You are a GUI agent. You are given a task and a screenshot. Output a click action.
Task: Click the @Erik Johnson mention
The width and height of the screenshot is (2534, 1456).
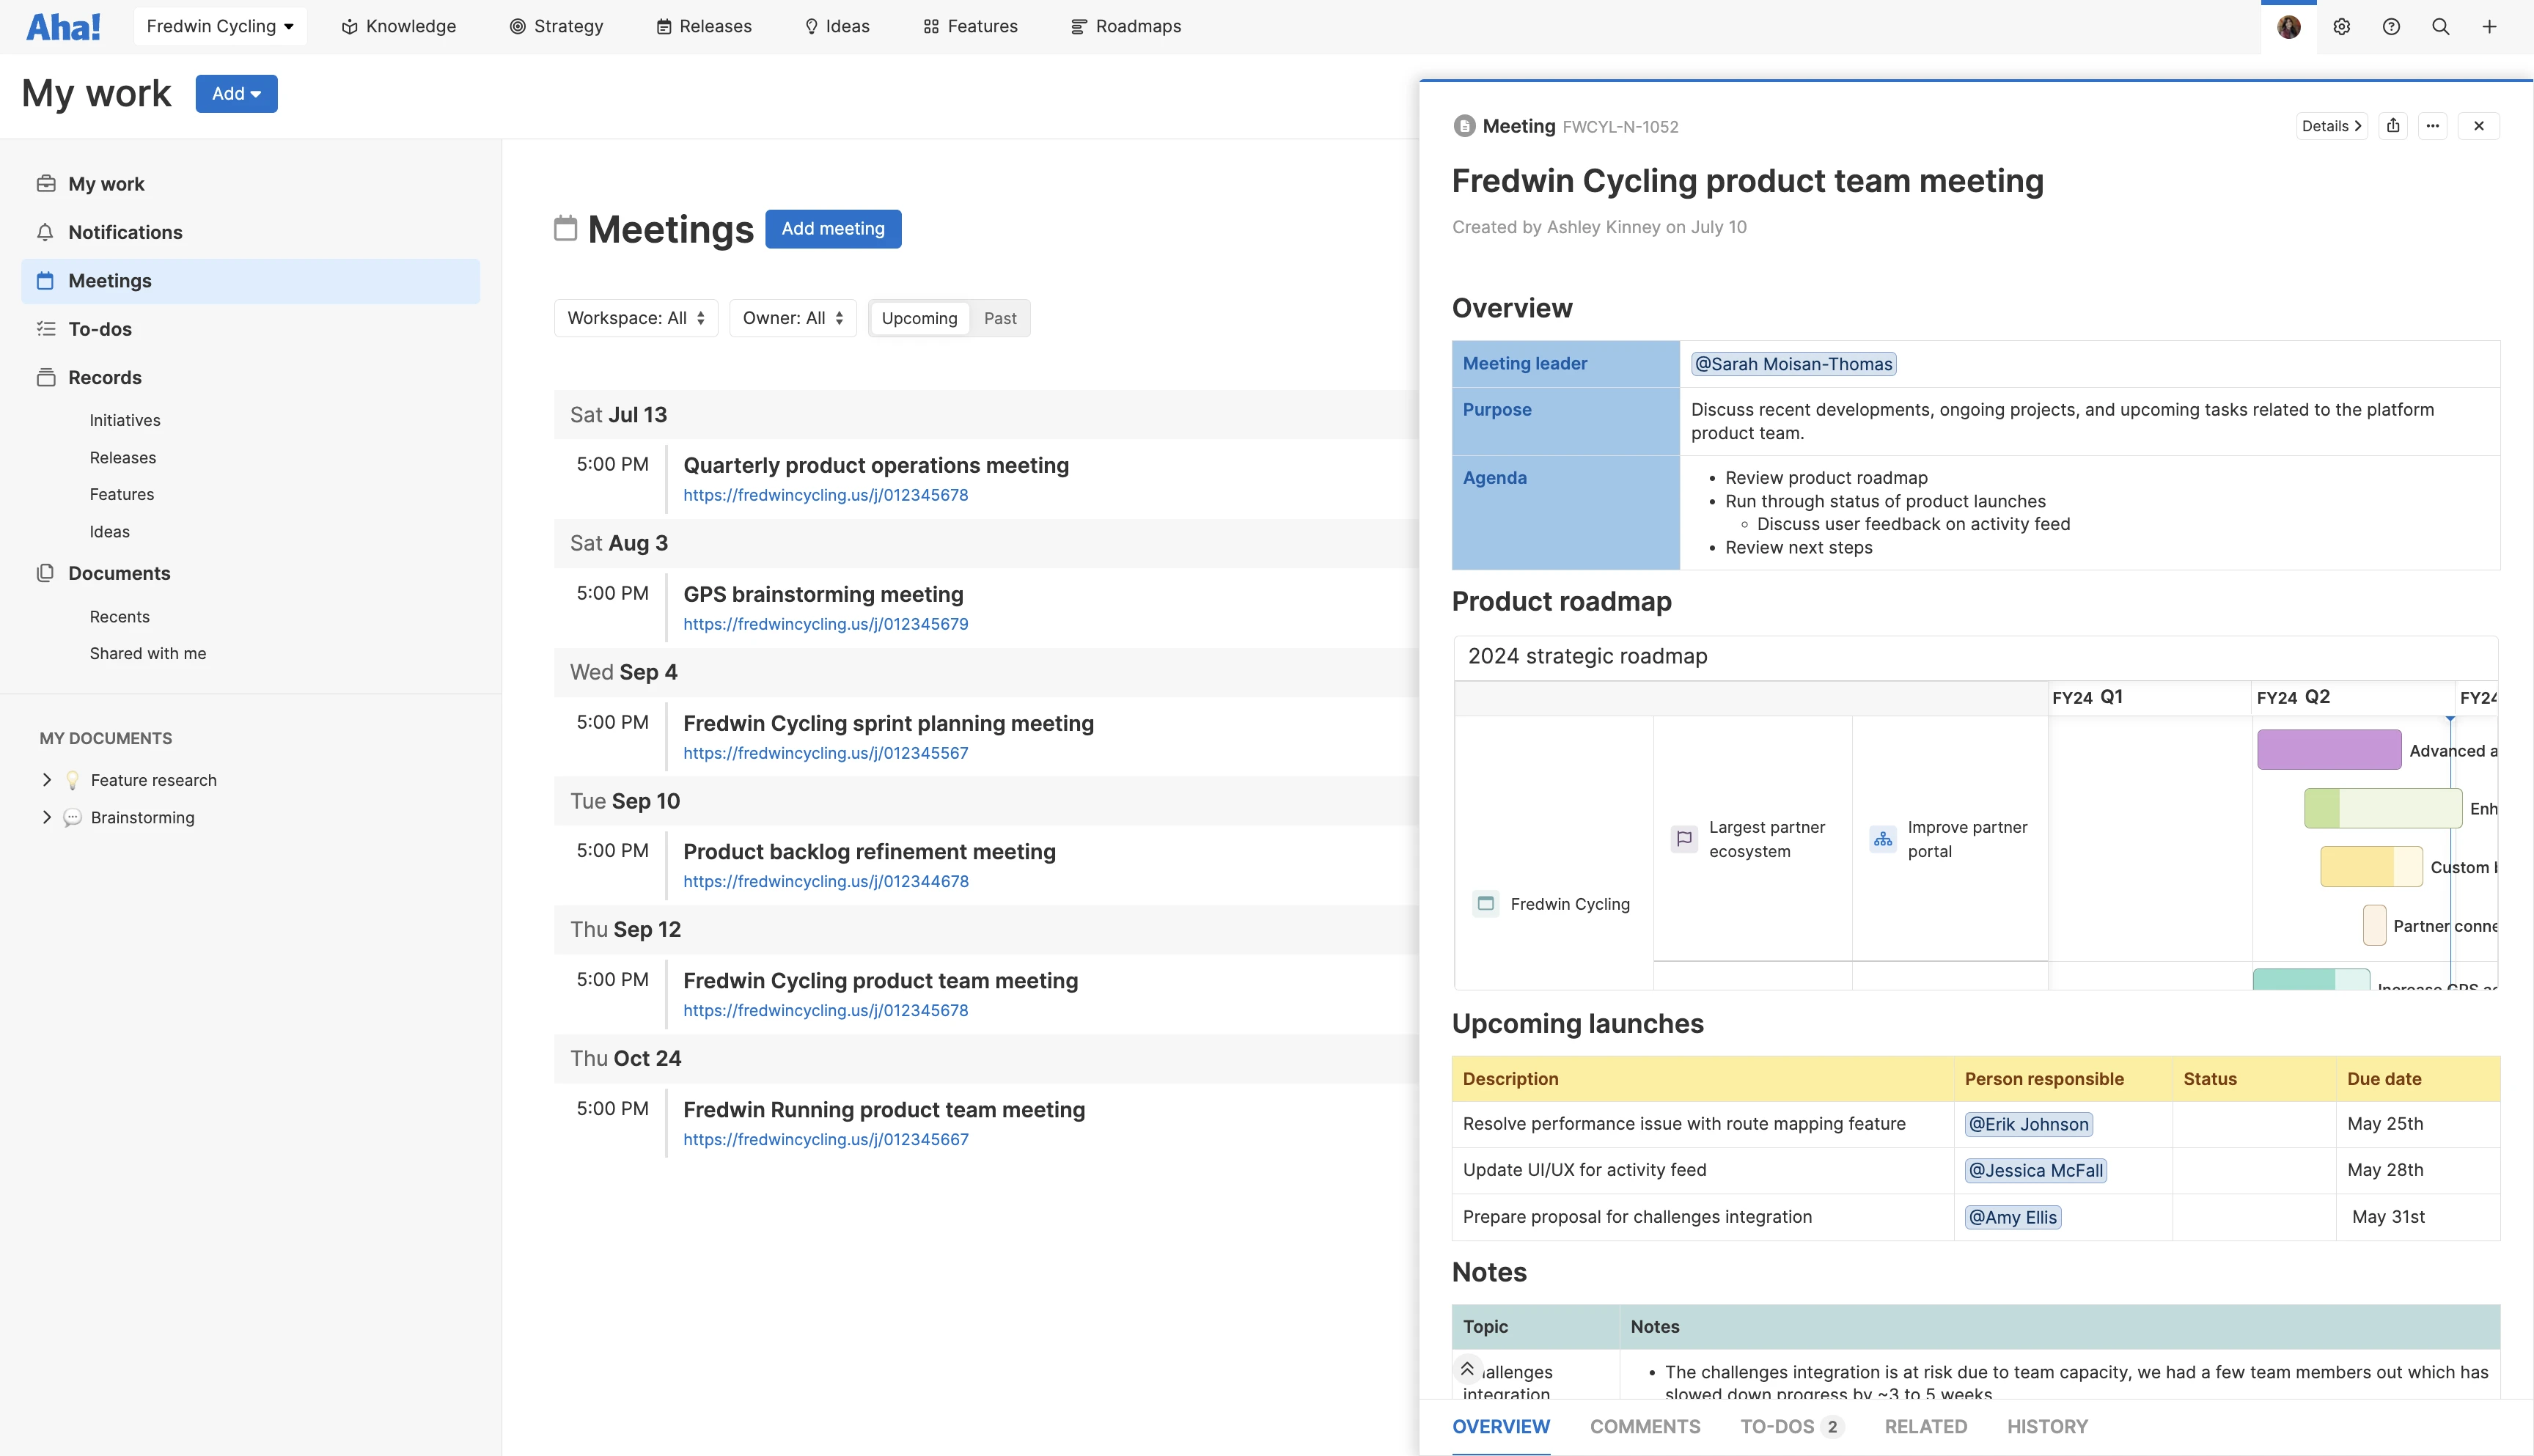2027,1124
